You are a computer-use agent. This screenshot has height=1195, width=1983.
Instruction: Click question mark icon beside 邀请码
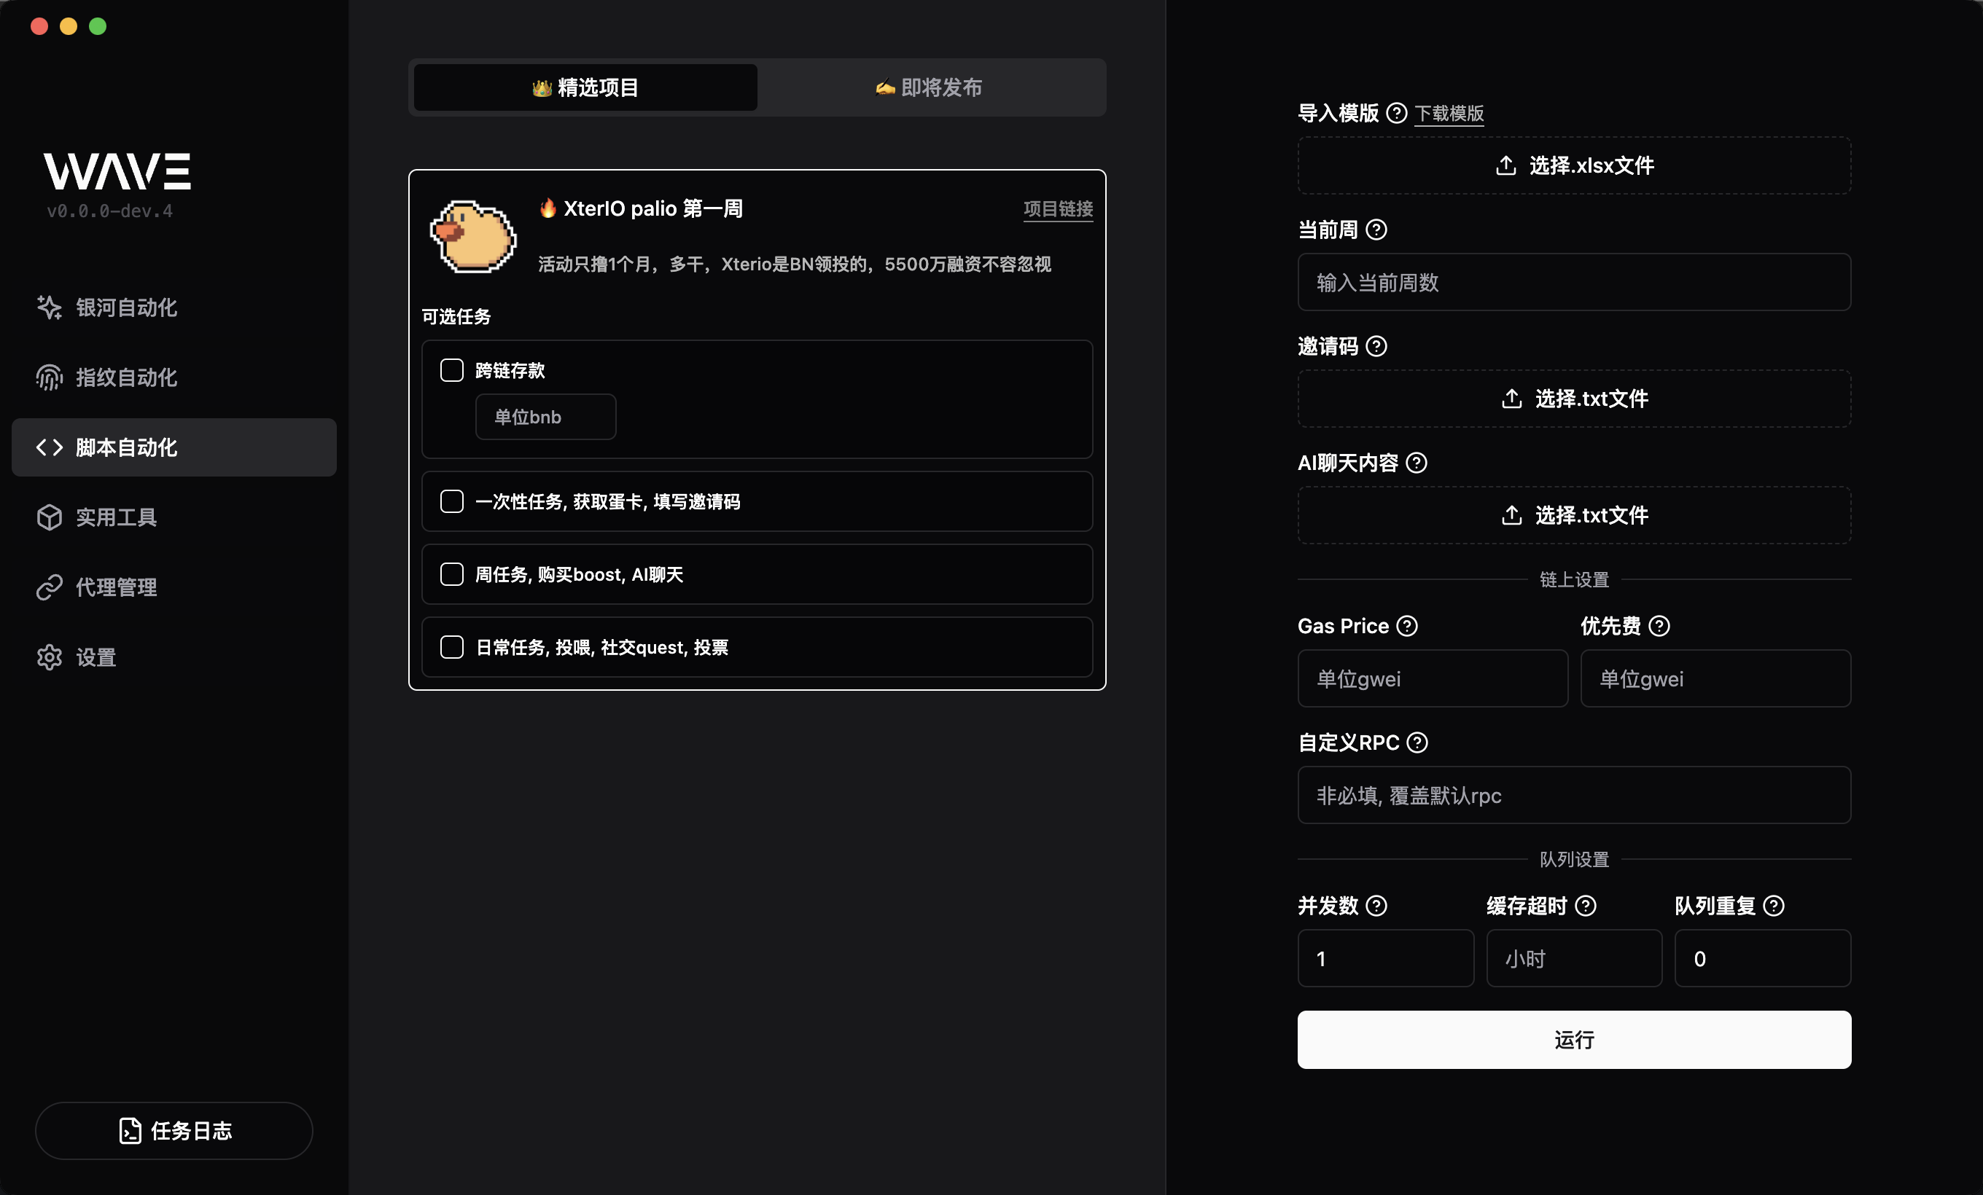tap(1376, 347)
